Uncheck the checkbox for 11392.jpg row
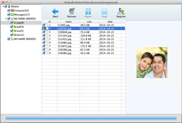 44,25
